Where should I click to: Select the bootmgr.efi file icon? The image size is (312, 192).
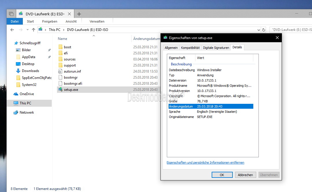point(60,83)
